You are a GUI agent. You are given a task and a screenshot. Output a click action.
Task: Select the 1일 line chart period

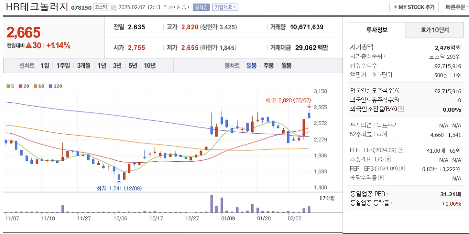pyautogui.click(x=45, y=66)
